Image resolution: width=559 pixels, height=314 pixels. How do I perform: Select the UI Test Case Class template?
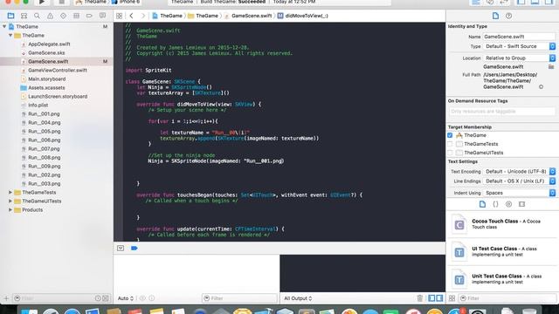click(502, 252)
